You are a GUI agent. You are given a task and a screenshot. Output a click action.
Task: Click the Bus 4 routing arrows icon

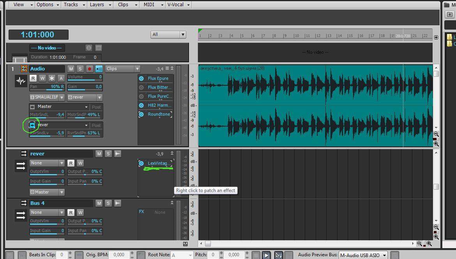pos(21,215)
